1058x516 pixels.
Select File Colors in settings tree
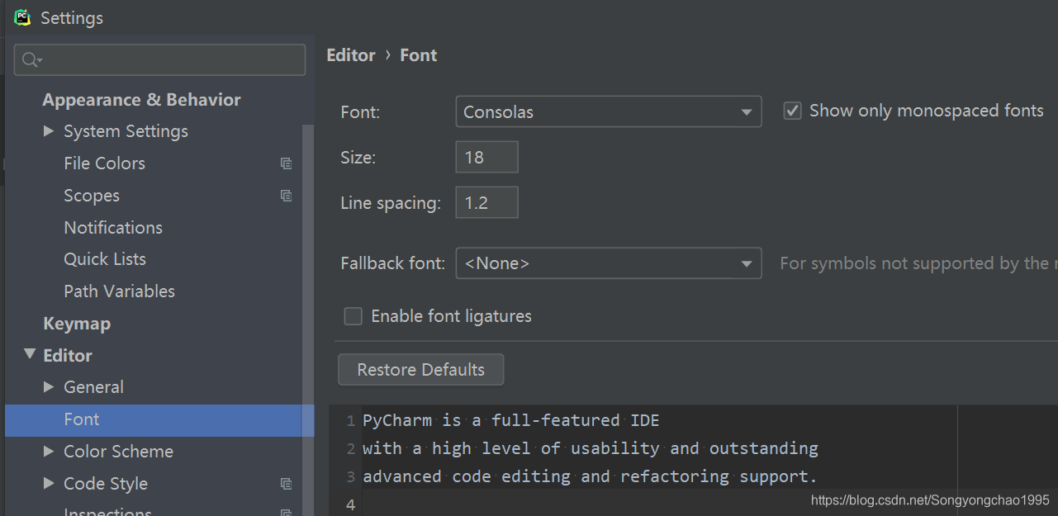tap(104, 163)
